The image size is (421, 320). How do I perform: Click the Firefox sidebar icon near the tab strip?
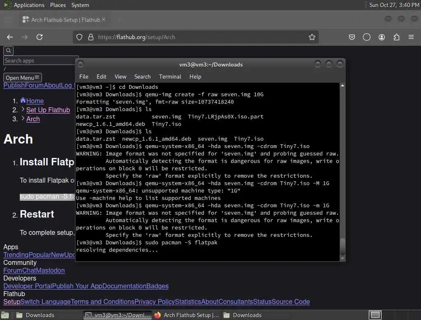pos(8,20)
